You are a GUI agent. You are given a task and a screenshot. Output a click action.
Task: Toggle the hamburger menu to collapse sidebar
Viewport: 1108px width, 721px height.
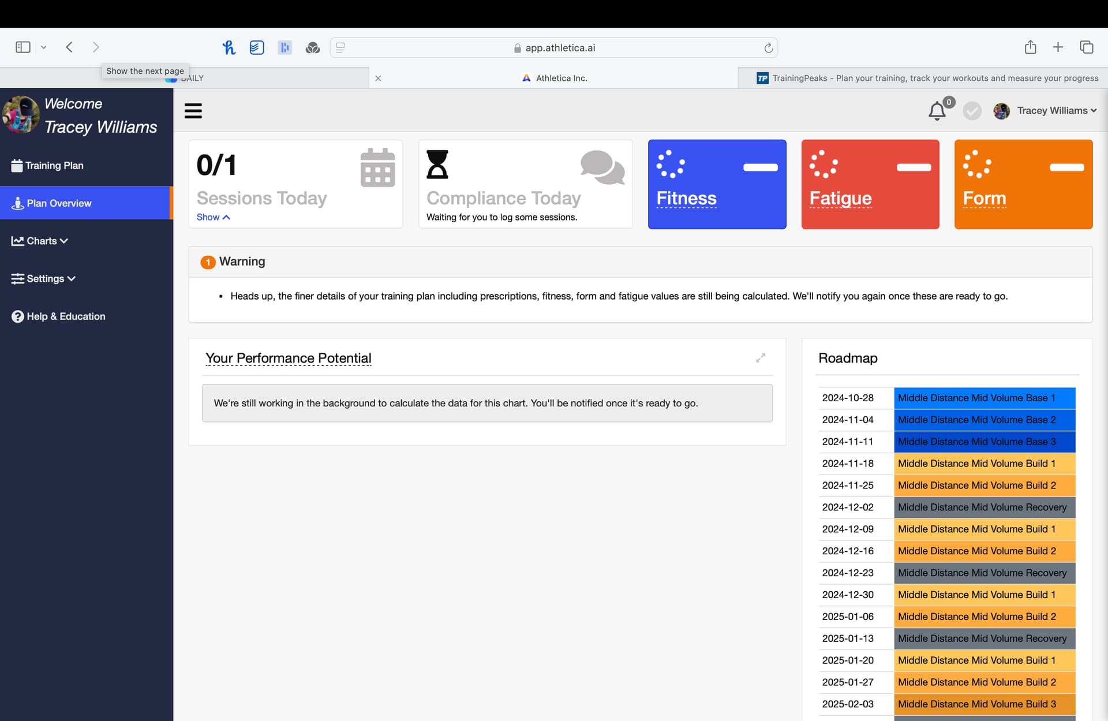[x=193, y=111]
